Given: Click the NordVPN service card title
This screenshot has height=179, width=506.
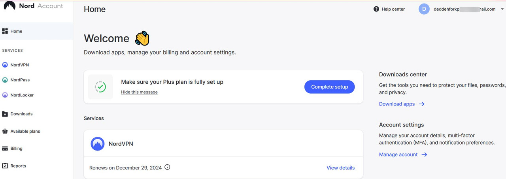Looking at the screenshot, I should (121, 144).
